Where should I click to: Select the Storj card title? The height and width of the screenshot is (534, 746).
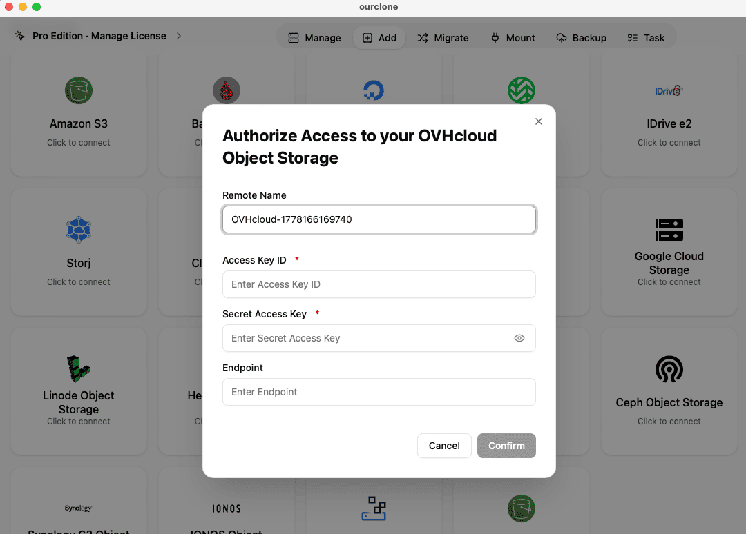[79, 263]
